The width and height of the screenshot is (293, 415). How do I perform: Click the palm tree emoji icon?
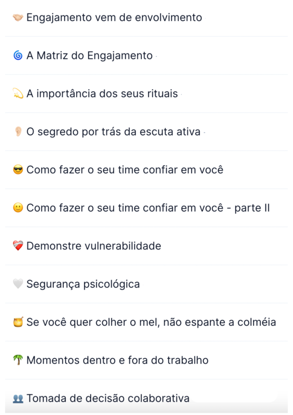coord(18,360)
